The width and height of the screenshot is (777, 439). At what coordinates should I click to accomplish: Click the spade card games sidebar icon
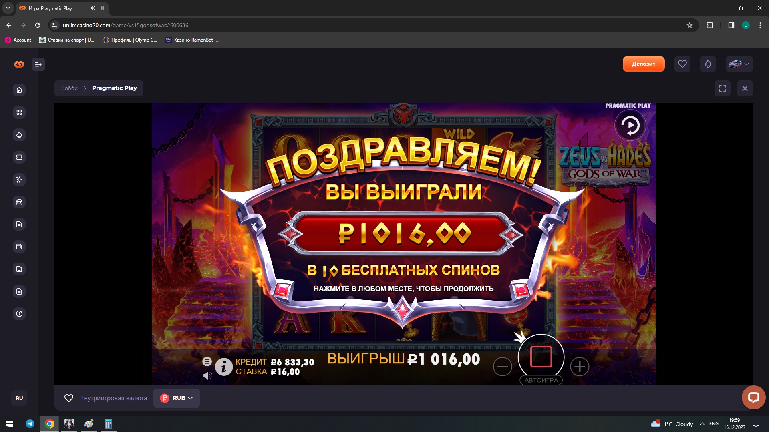tap(19, 135)
